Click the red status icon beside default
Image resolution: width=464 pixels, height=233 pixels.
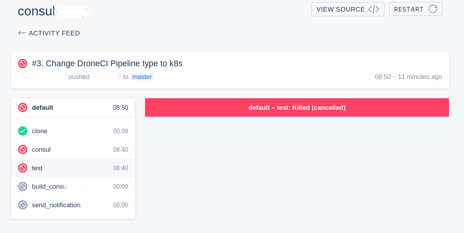23,107
